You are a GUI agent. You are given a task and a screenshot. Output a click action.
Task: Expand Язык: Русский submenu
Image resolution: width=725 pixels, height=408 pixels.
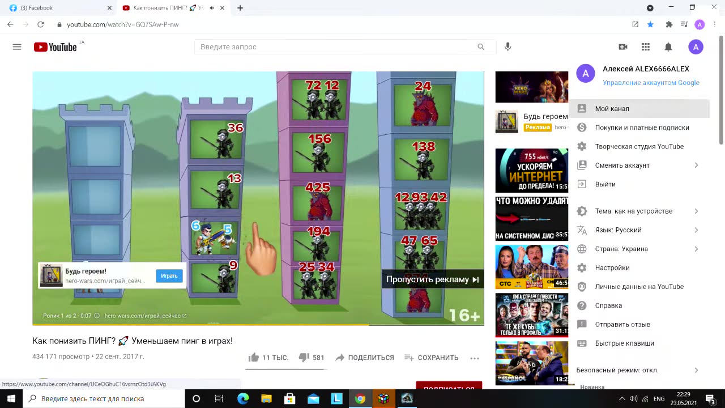[x=696, y=230]
